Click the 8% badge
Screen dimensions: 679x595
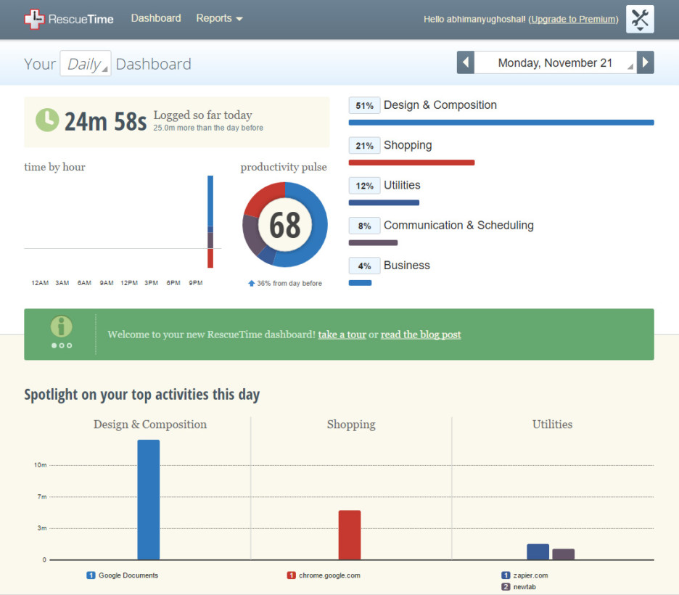[x=365, y=226]
